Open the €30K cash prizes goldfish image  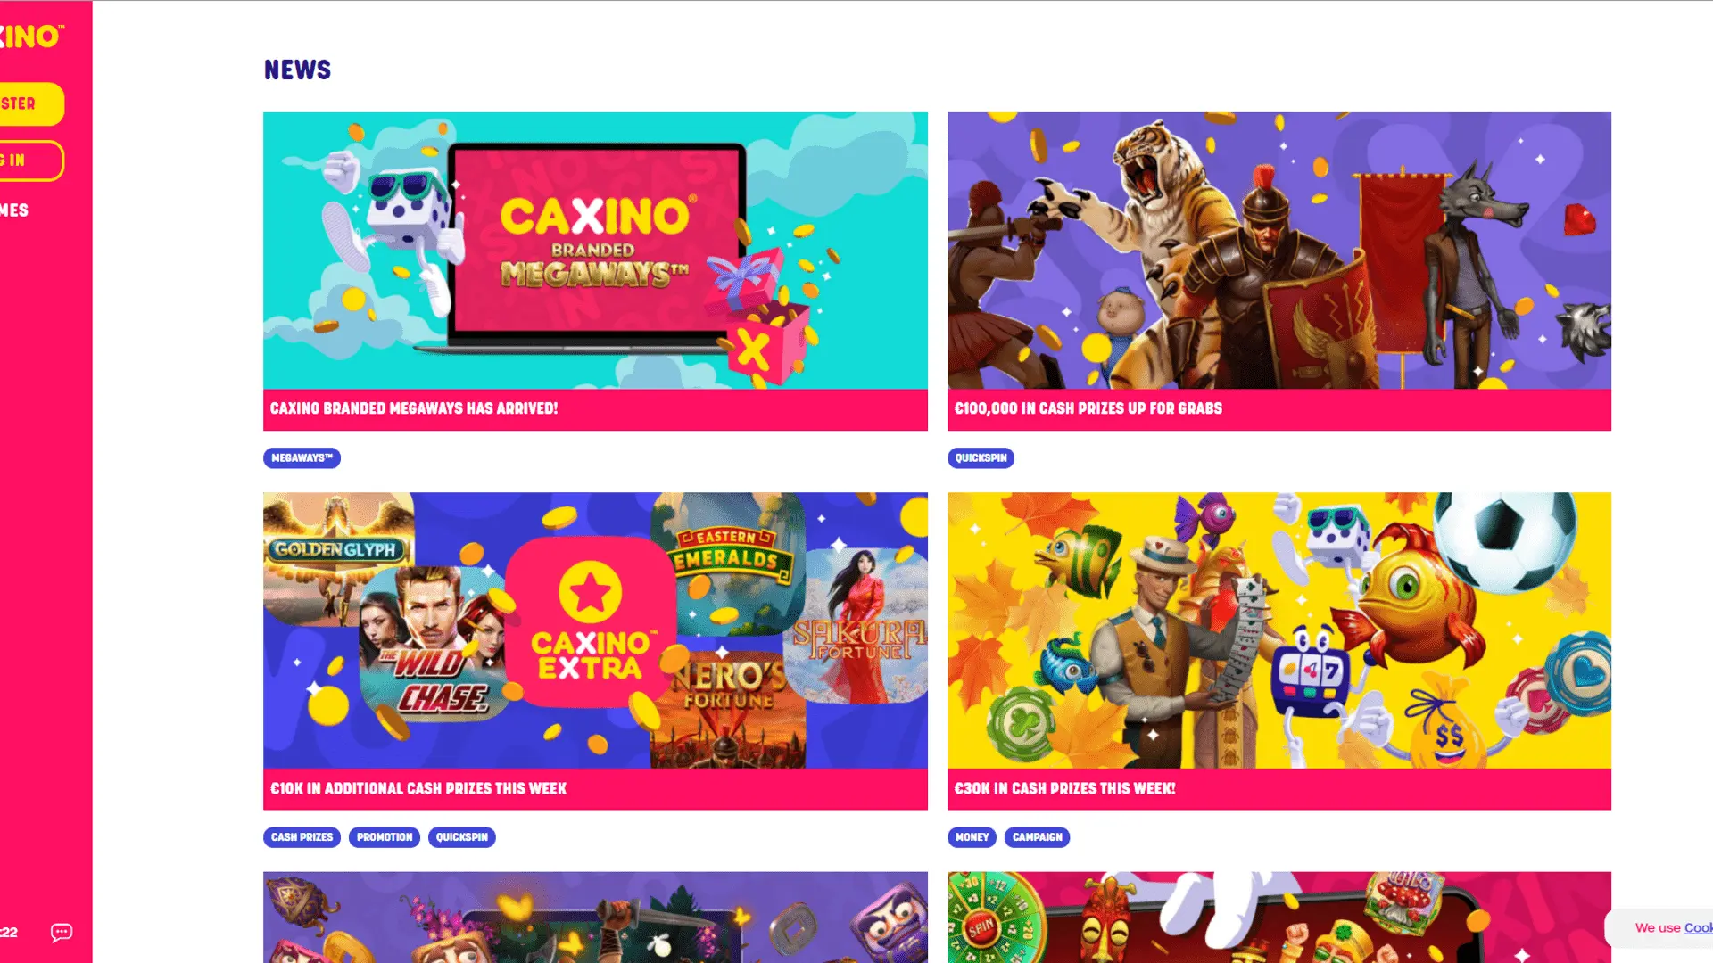pyautogui.click(x=1279, y=630)
